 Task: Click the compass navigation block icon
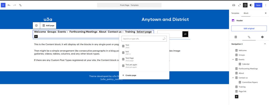tap(36, 26)
